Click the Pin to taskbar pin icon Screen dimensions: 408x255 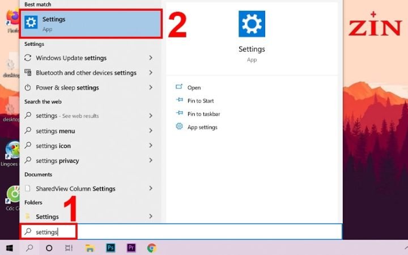[179, 113]
